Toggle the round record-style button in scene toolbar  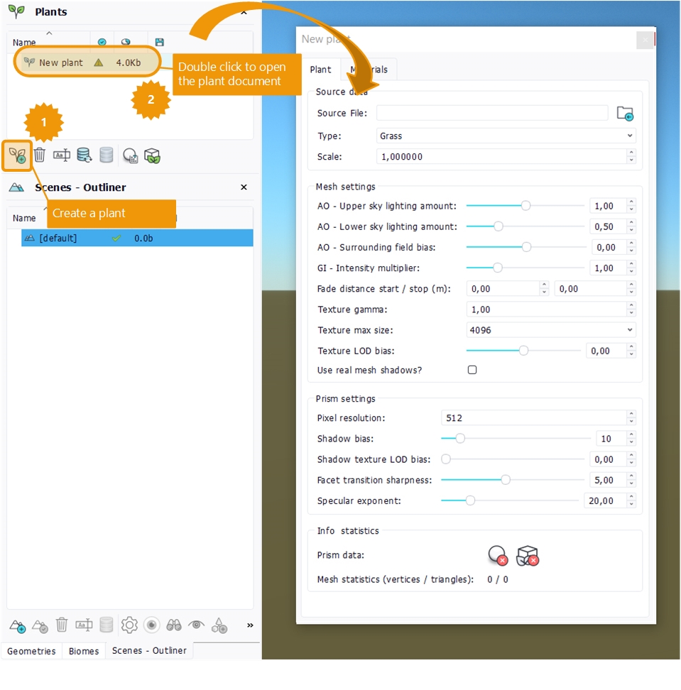151,625
